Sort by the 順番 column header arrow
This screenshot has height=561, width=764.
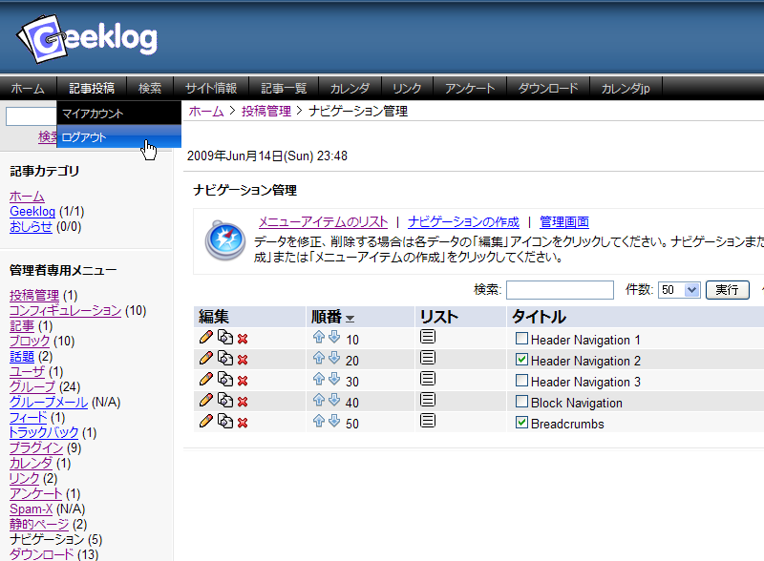[x=350, y=319]
